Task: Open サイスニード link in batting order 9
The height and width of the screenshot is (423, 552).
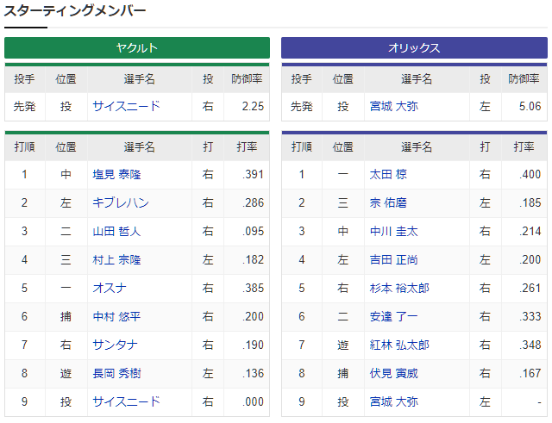Action: (127, 401)
